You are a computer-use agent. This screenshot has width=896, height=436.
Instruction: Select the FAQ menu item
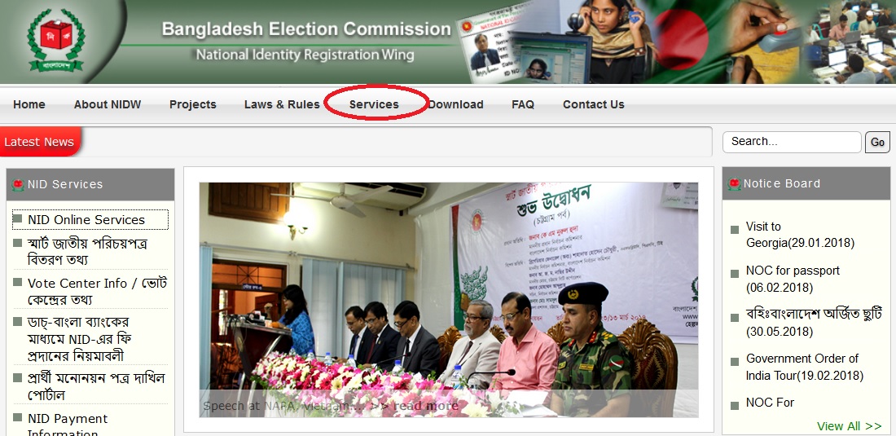523,104
